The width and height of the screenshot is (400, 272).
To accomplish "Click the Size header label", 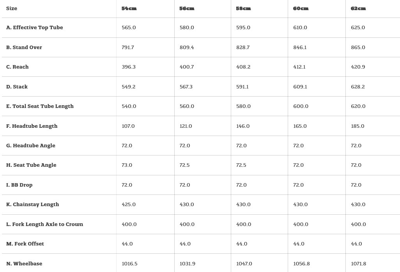I will coord(12,9).
